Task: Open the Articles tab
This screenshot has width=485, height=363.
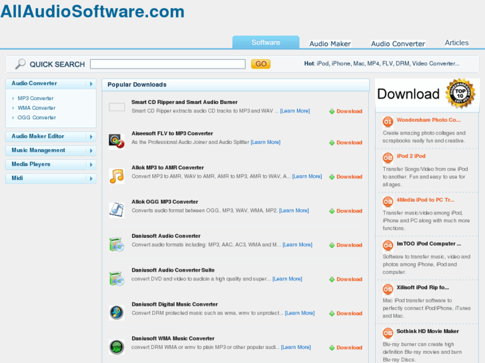Action: tap(456, 43)
